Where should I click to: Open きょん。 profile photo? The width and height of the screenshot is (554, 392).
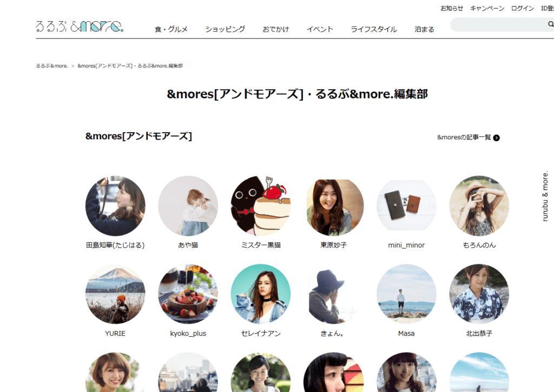click(x=333, y=294)
